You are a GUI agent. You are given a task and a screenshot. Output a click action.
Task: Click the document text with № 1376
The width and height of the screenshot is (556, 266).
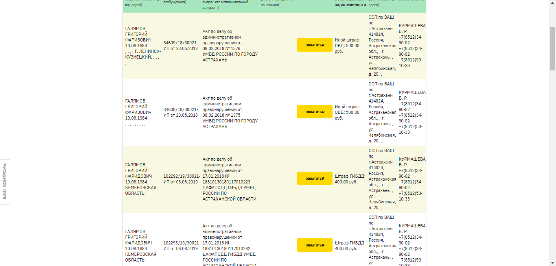(230, 46)
